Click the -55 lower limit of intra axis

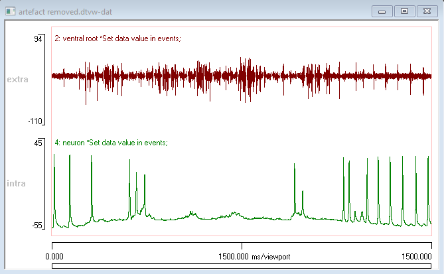click(37, 226)
